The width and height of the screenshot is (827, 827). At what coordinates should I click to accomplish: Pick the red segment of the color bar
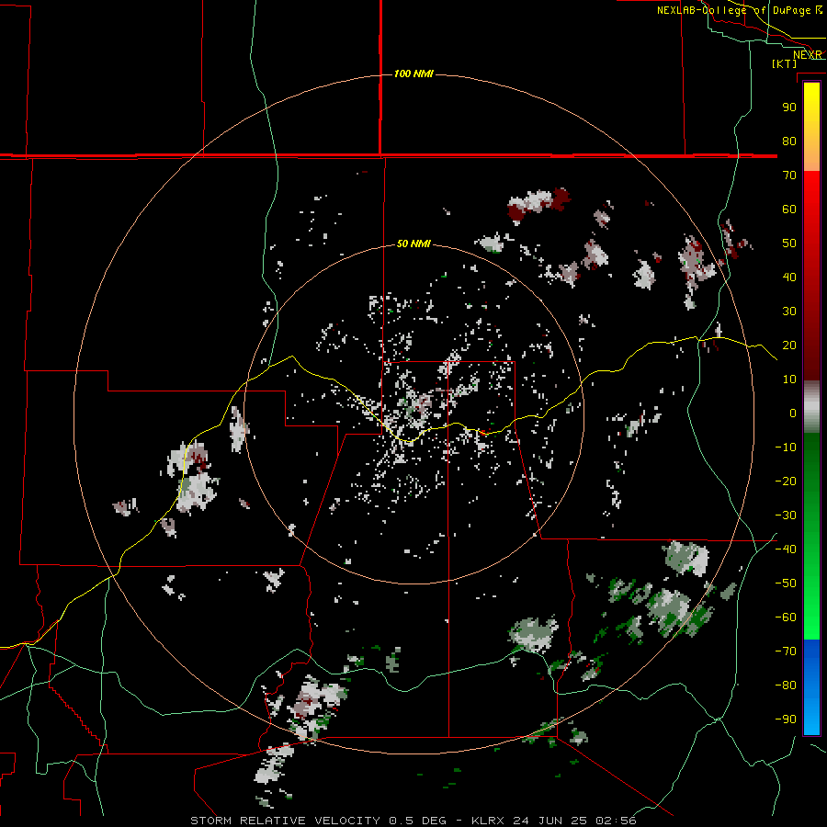coord(811,276)
